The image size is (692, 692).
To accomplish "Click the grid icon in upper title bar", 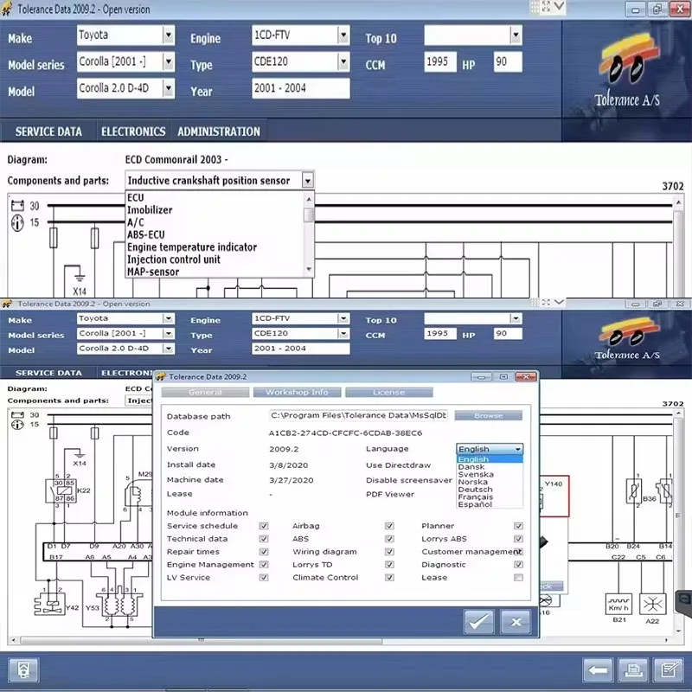I will pyautogui.click(x=535, y=7).
